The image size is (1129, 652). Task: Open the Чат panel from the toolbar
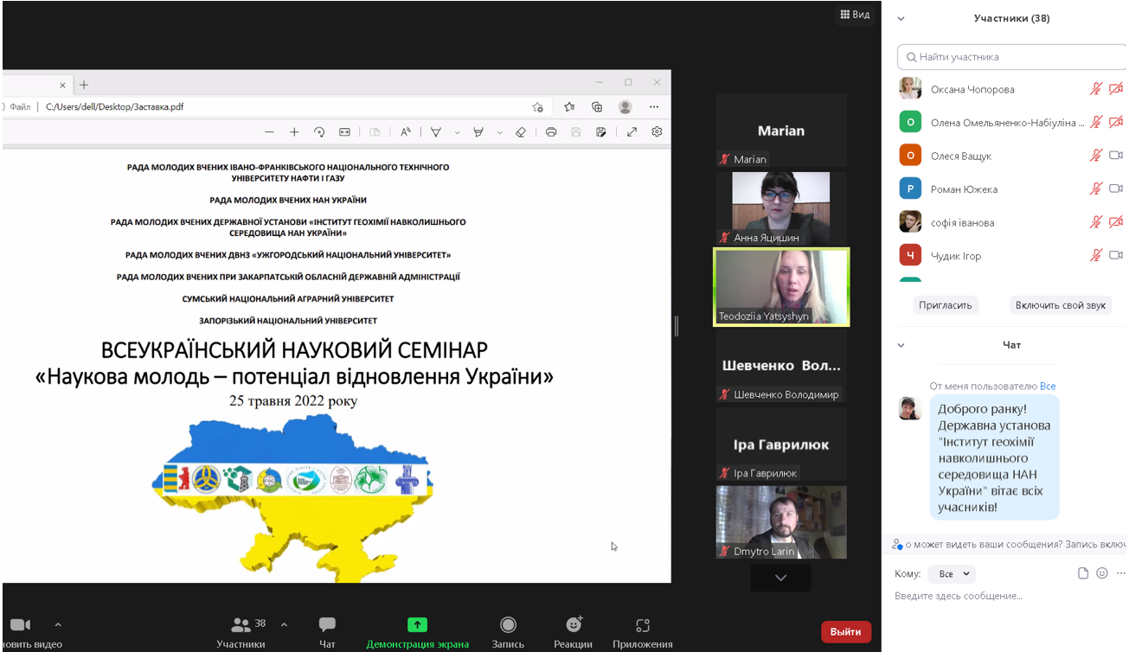pyautogui.click(x=327, y=630)
